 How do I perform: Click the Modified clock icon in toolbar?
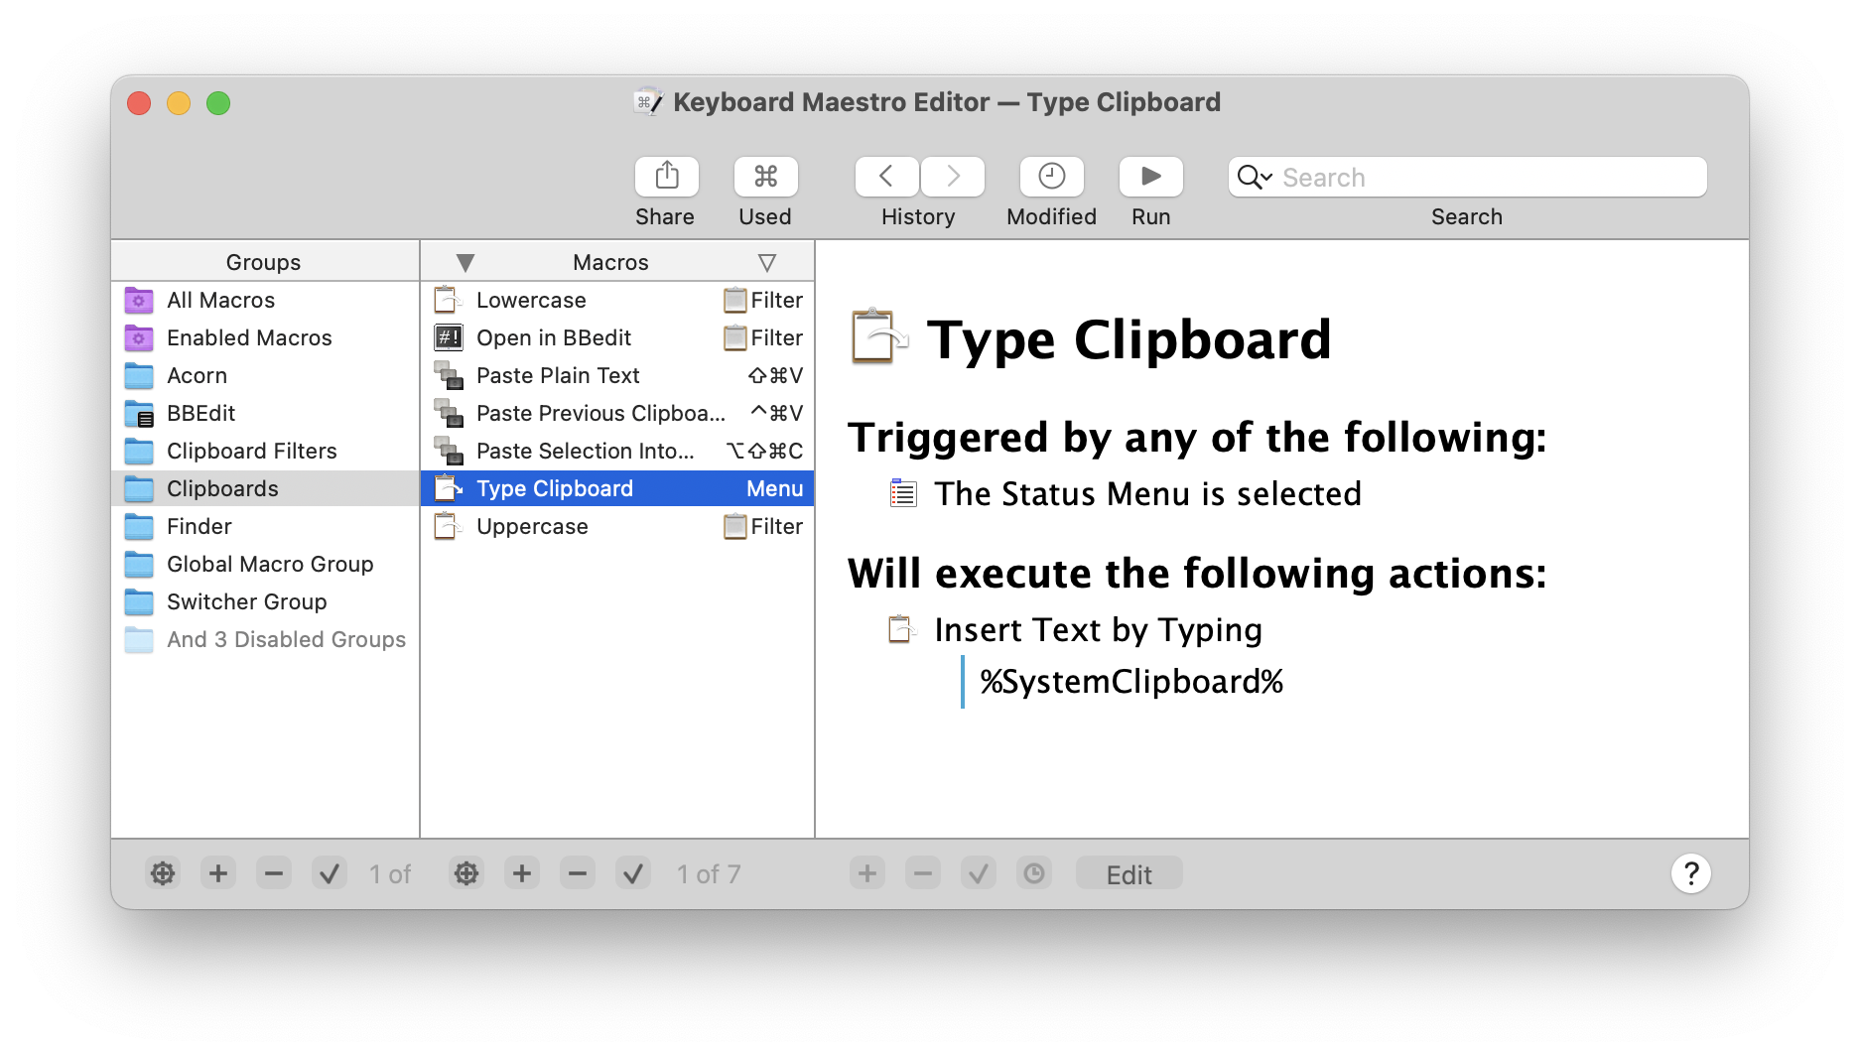click(x=1051, y=177)
